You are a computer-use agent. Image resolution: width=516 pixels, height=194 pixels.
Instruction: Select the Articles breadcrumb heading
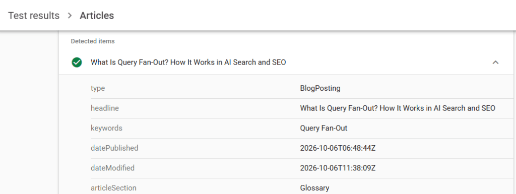click(x=97, y=16)
